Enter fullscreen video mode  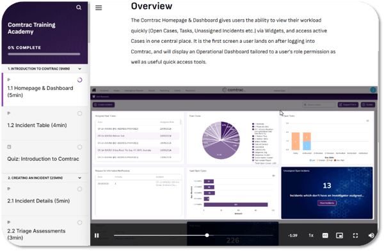point(355,236)
